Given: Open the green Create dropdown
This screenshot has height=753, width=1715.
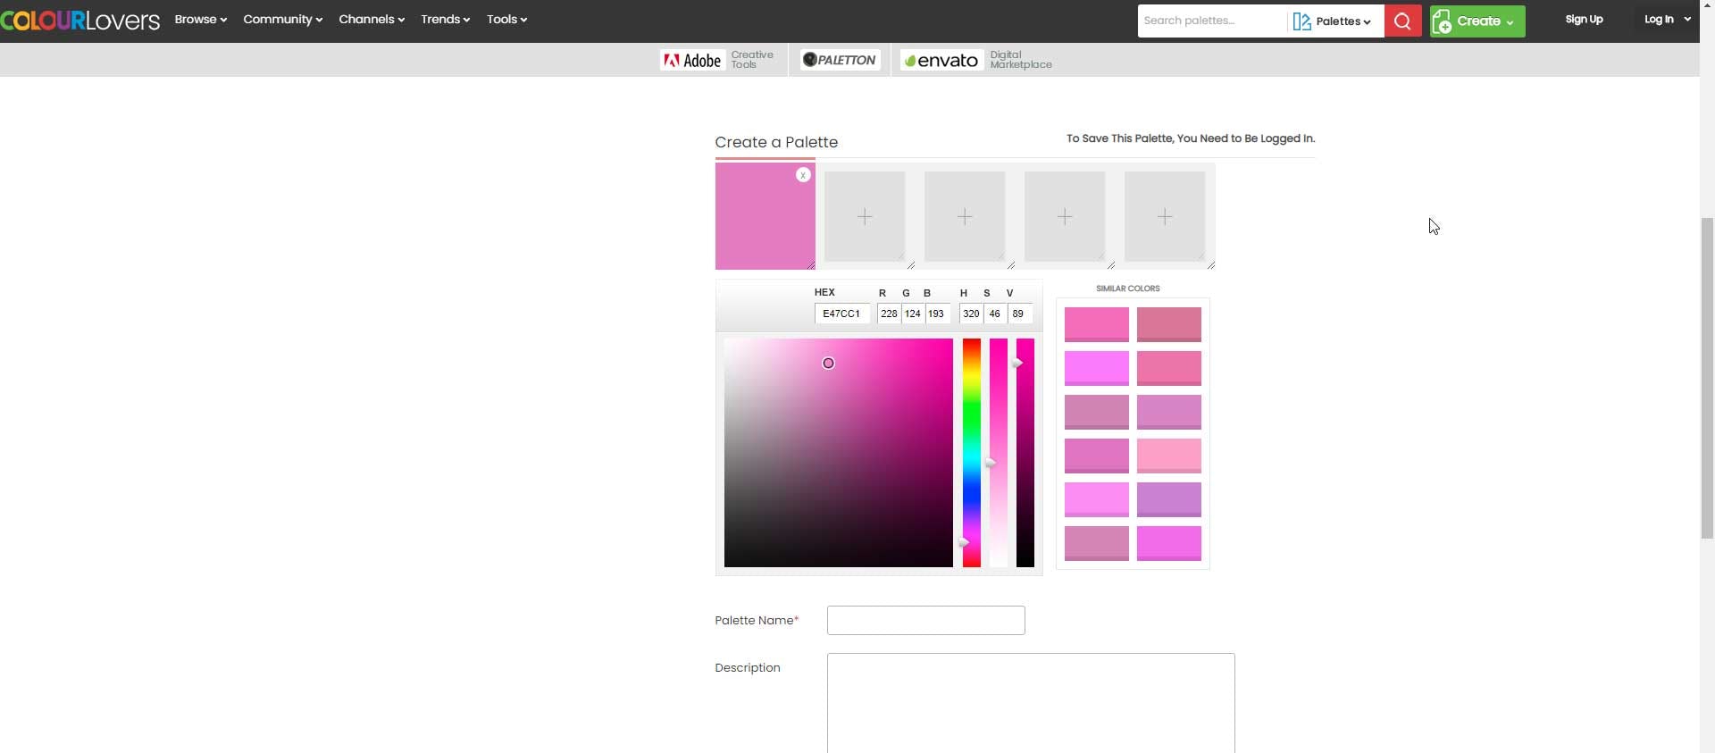Looking at the screenshot, I should click(1477, 21).
